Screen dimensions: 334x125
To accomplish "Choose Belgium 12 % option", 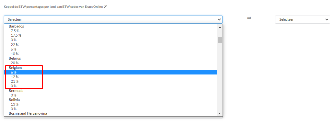I will point(110,77).
